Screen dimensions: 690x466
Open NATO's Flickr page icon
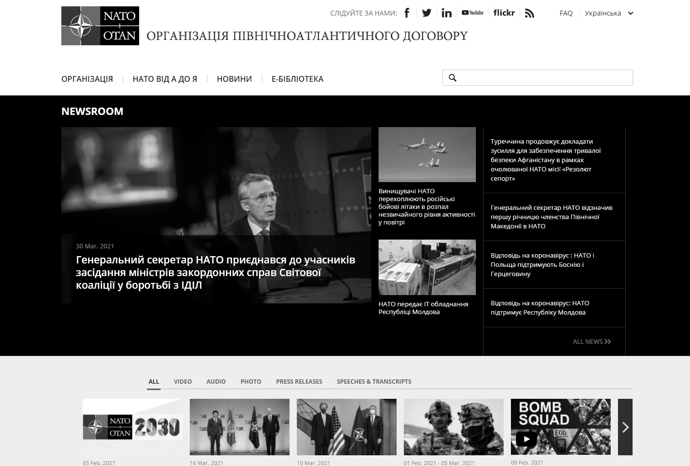[504, 13]
